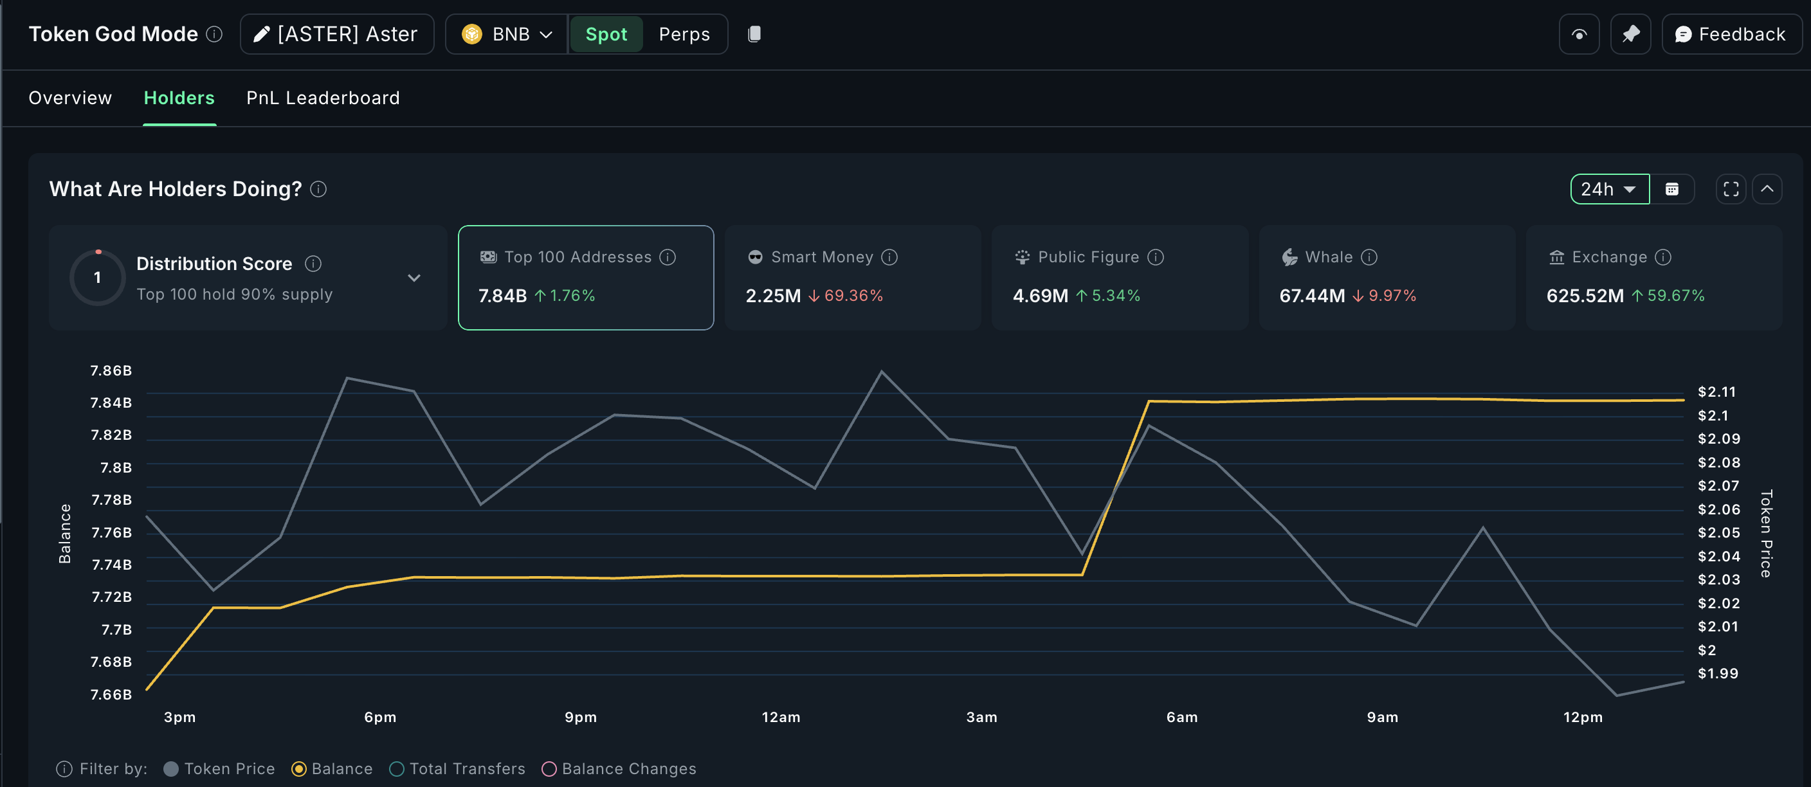1811x787 pixels.
Task: Click info icon beside Whale label
Action: click(1369, 257)
